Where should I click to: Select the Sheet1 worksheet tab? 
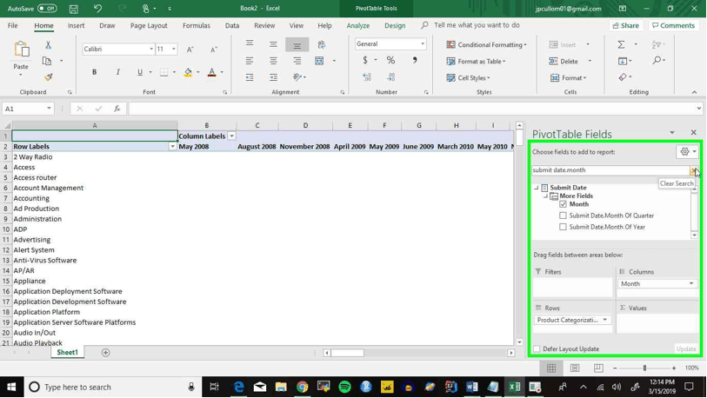point(67,353)
